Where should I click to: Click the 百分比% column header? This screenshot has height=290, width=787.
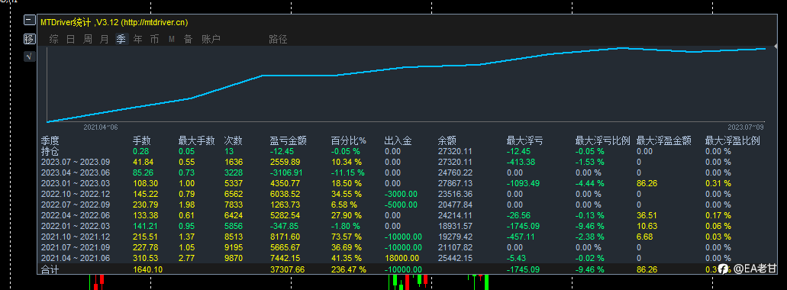point(349,141)
